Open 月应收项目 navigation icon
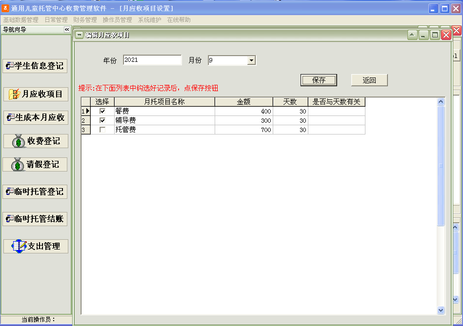Screen dimensions: 463x326 36,94
